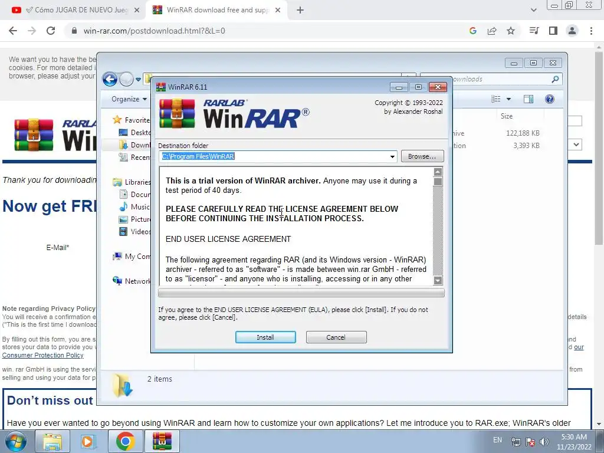Image resolution: width=604 pixels, height=453 pixels.
Task: Open WinRAR taskbar icon
Action: click(x=162, y=441)
